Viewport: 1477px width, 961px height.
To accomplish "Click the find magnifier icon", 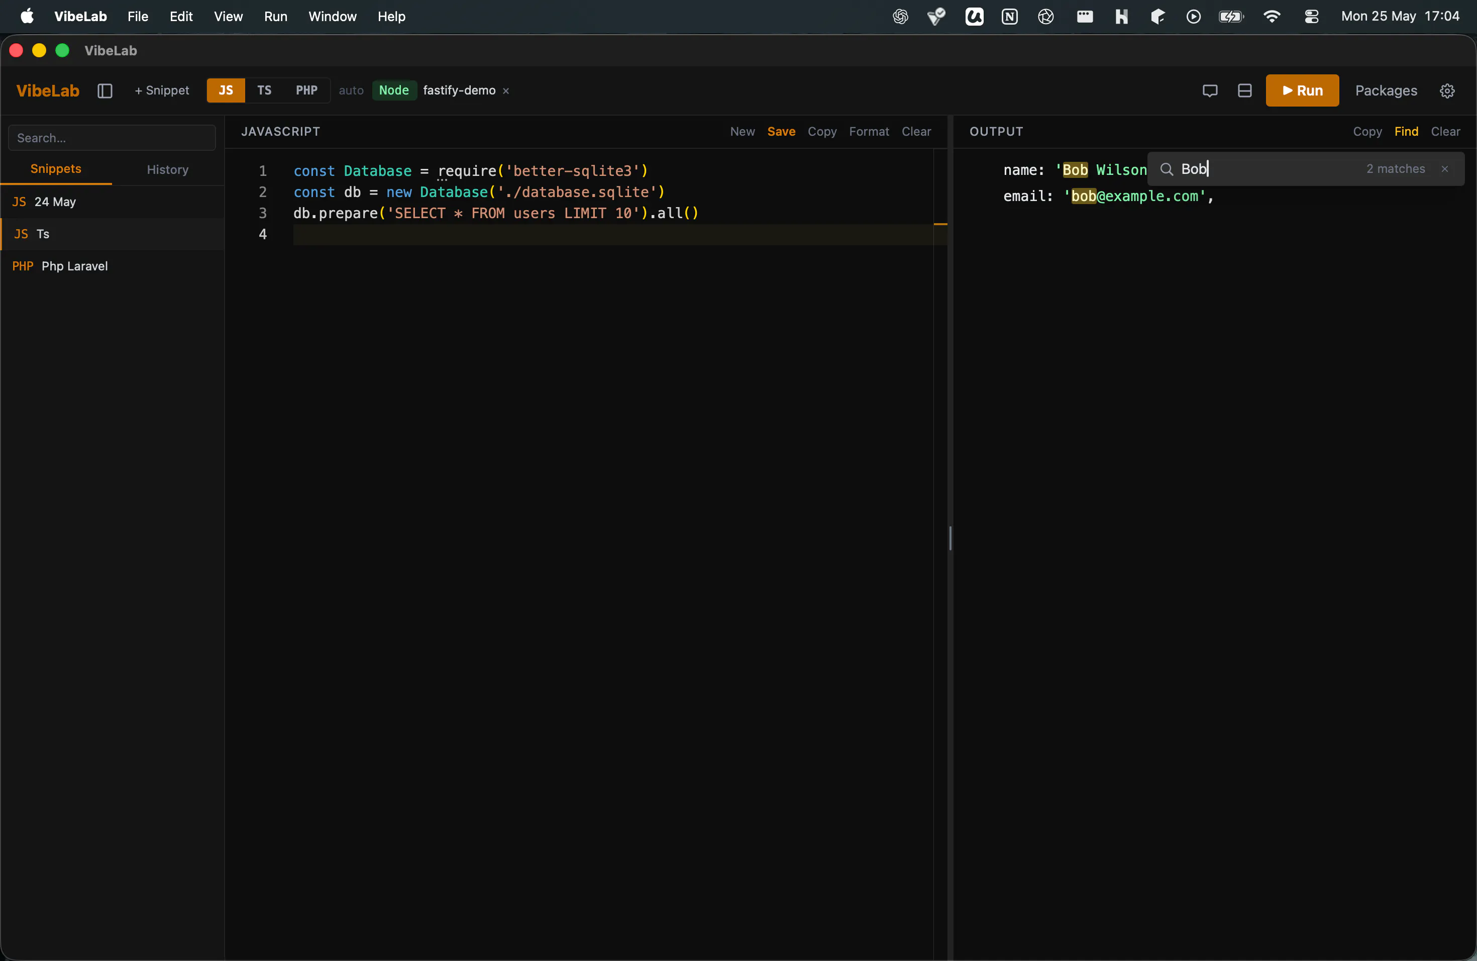I will click(x=1166, y=169).
